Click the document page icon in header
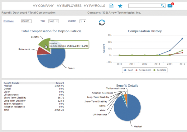The width and height of the screenshot is (187, 132). (x=112, y=6)
